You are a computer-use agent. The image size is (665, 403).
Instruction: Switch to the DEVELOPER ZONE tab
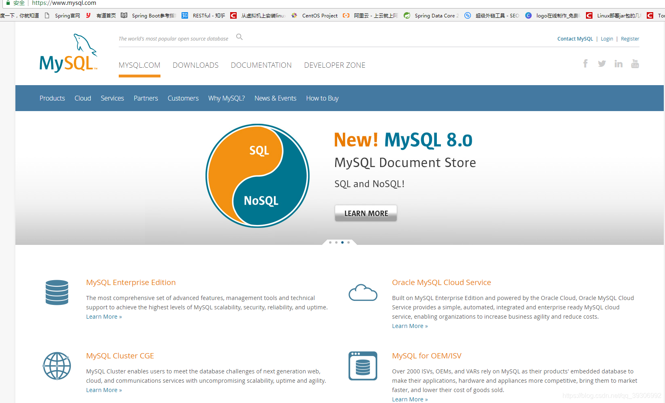point(335,65)
